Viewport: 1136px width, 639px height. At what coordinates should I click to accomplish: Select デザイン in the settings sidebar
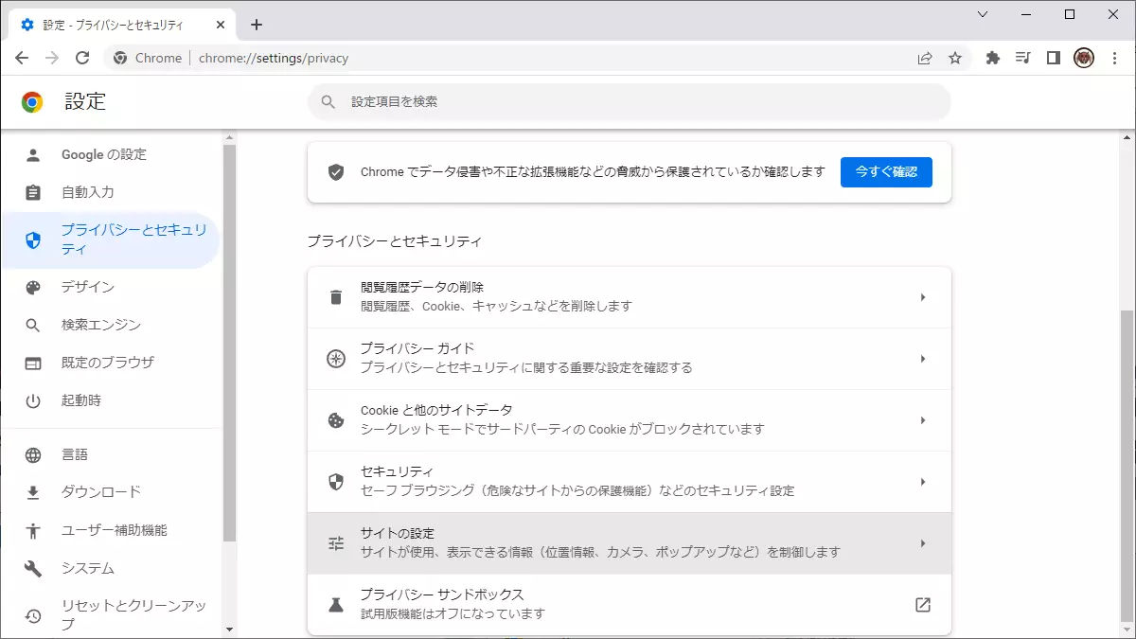(88, 287)
